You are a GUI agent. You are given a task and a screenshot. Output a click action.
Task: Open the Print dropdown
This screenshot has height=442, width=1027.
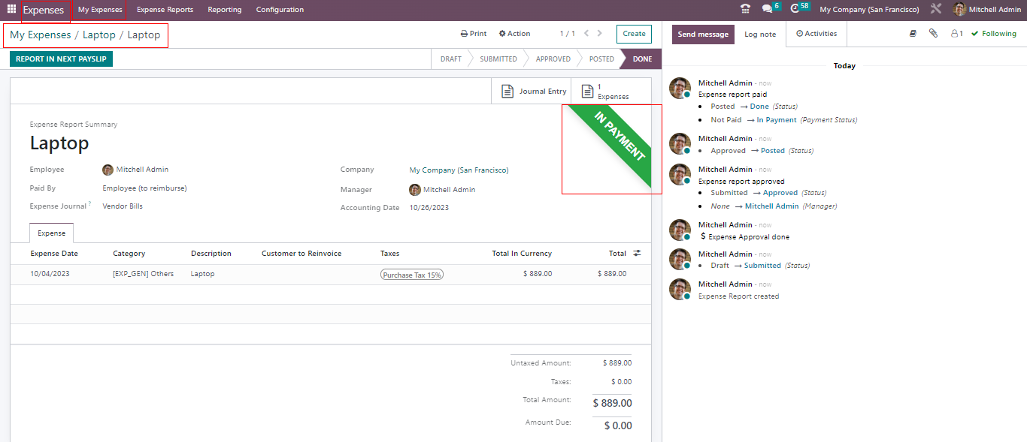click(x=474, y=34)
